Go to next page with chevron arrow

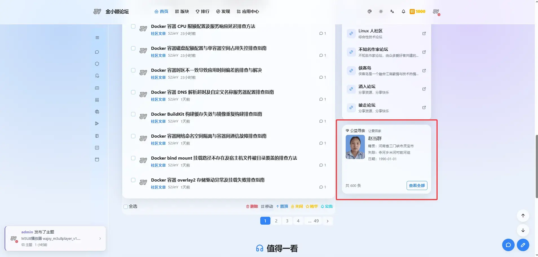[x=327, y=221]
